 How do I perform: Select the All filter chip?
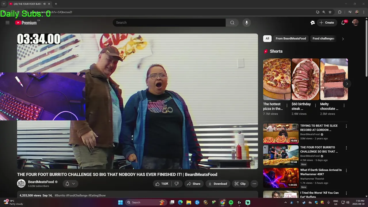(x=267, y=39)
